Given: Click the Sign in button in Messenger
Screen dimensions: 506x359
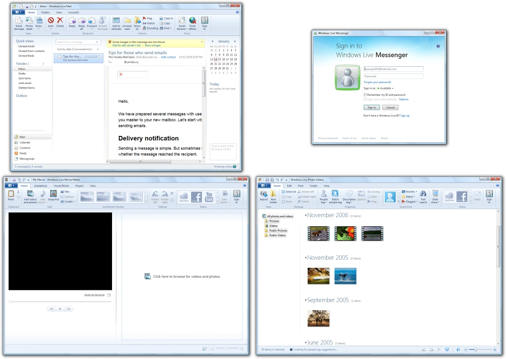Looking at the screenshot, I should coord(372,107).
